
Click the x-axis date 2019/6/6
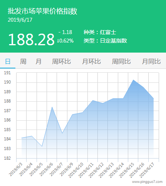point(46,169)
